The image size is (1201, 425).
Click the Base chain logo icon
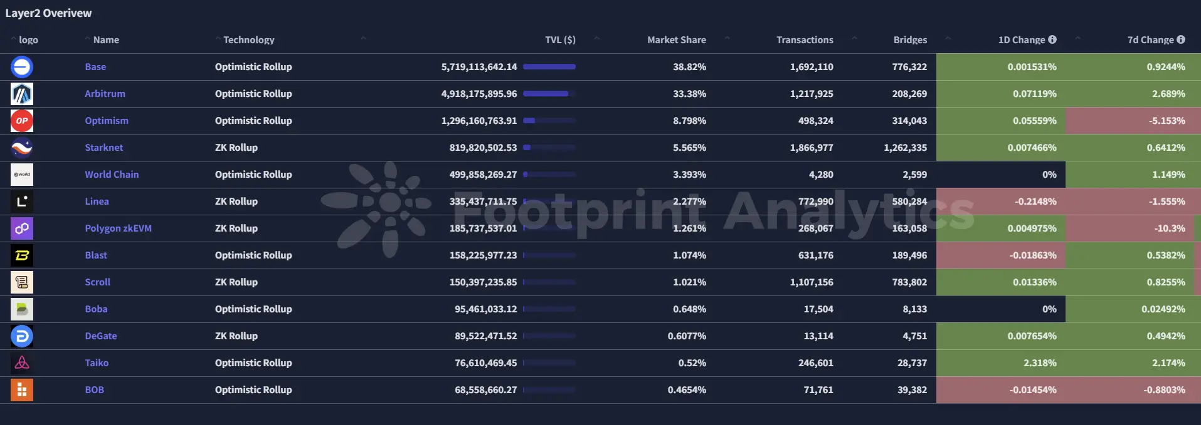[22, 67]
